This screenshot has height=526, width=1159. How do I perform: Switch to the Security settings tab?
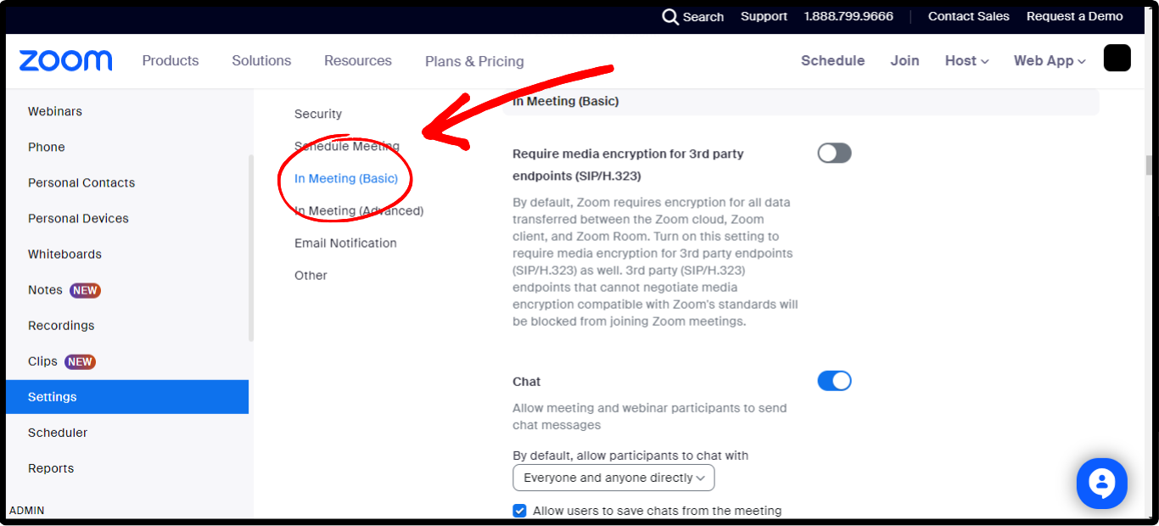coord(318,114)
